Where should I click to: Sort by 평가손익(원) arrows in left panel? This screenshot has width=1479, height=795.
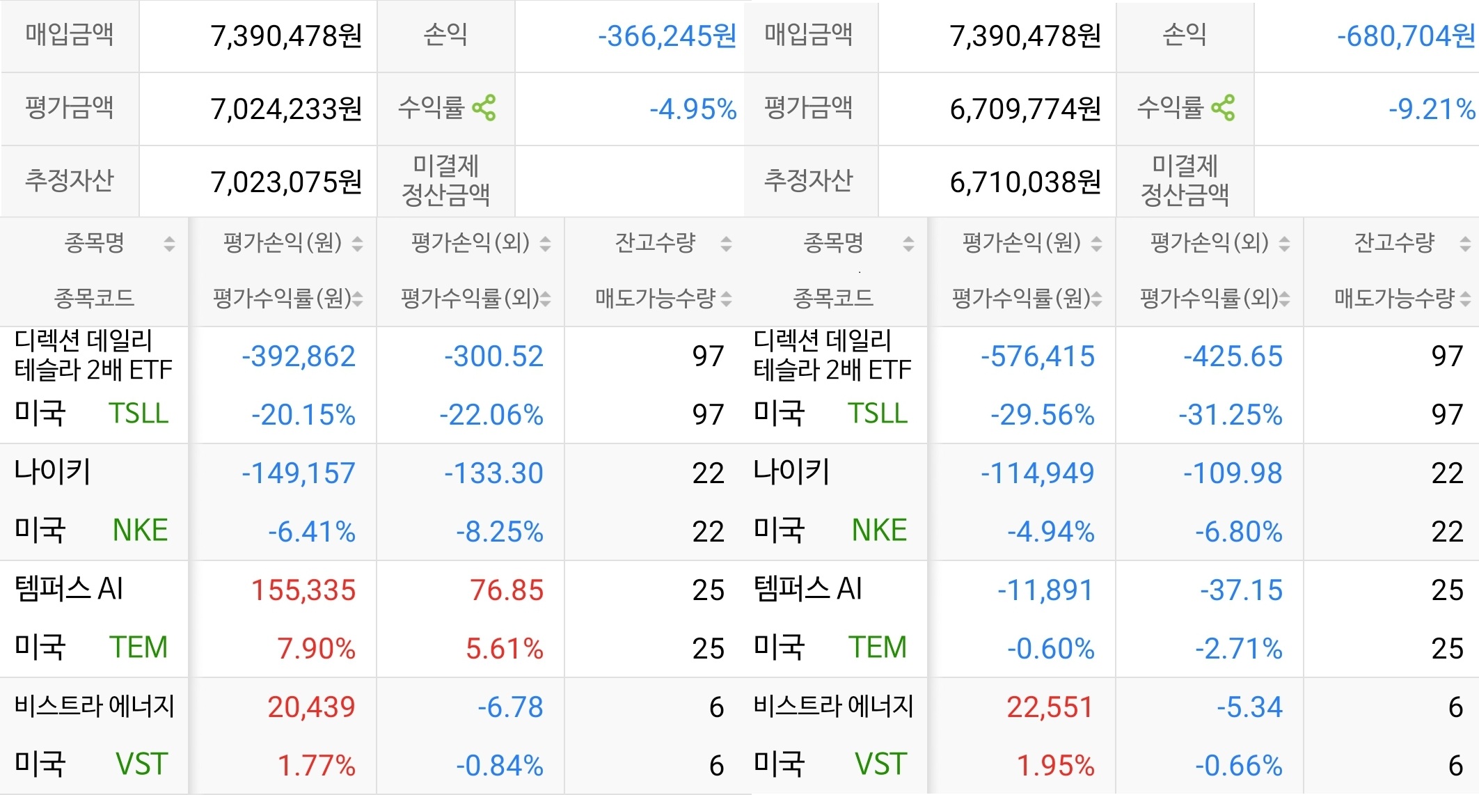358,244
